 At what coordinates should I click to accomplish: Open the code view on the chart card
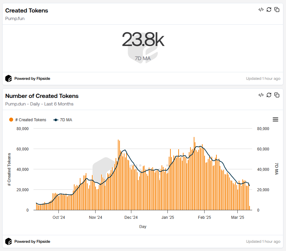261,95
